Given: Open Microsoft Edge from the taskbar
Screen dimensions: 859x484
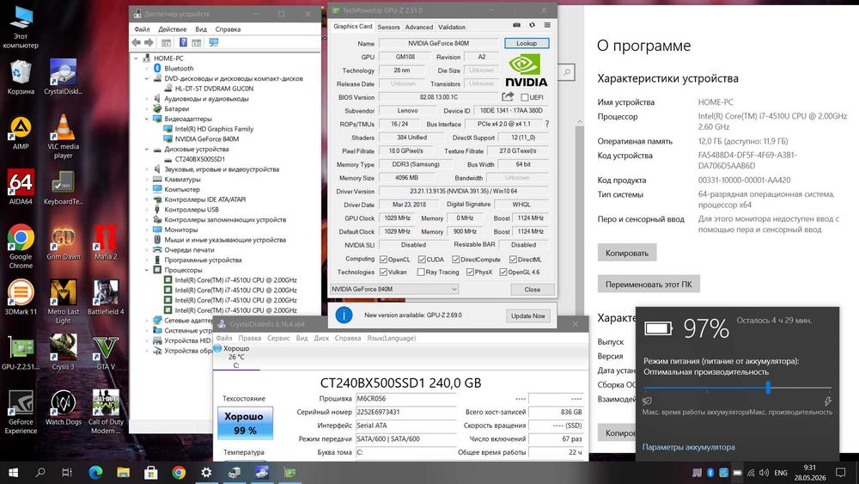Looking at the screenshot, I should click(x=95, y=472).
